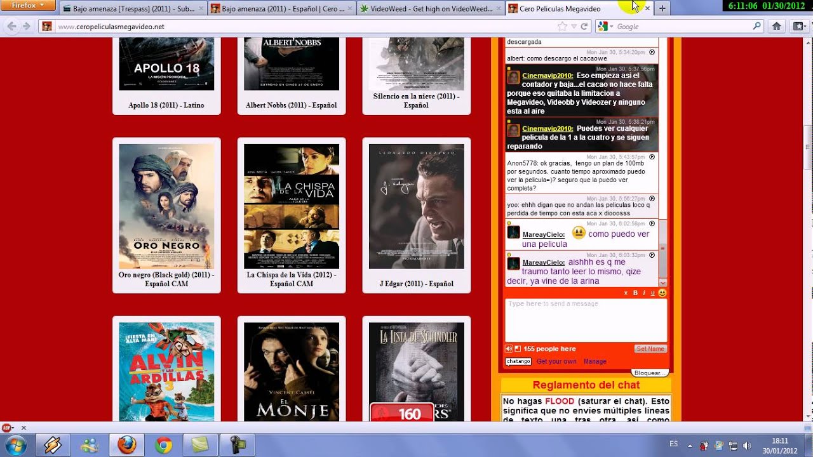
Task: Click reply arrow on Anon5778 message
Action: 652,156
